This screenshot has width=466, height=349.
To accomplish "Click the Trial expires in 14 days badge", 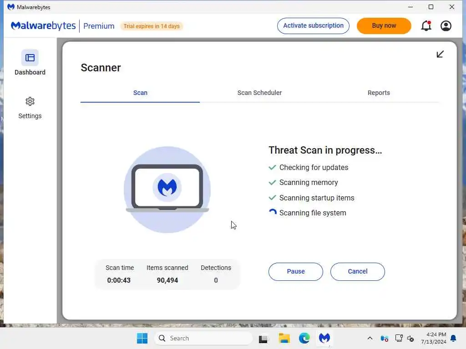I will (x=152, y=26).
